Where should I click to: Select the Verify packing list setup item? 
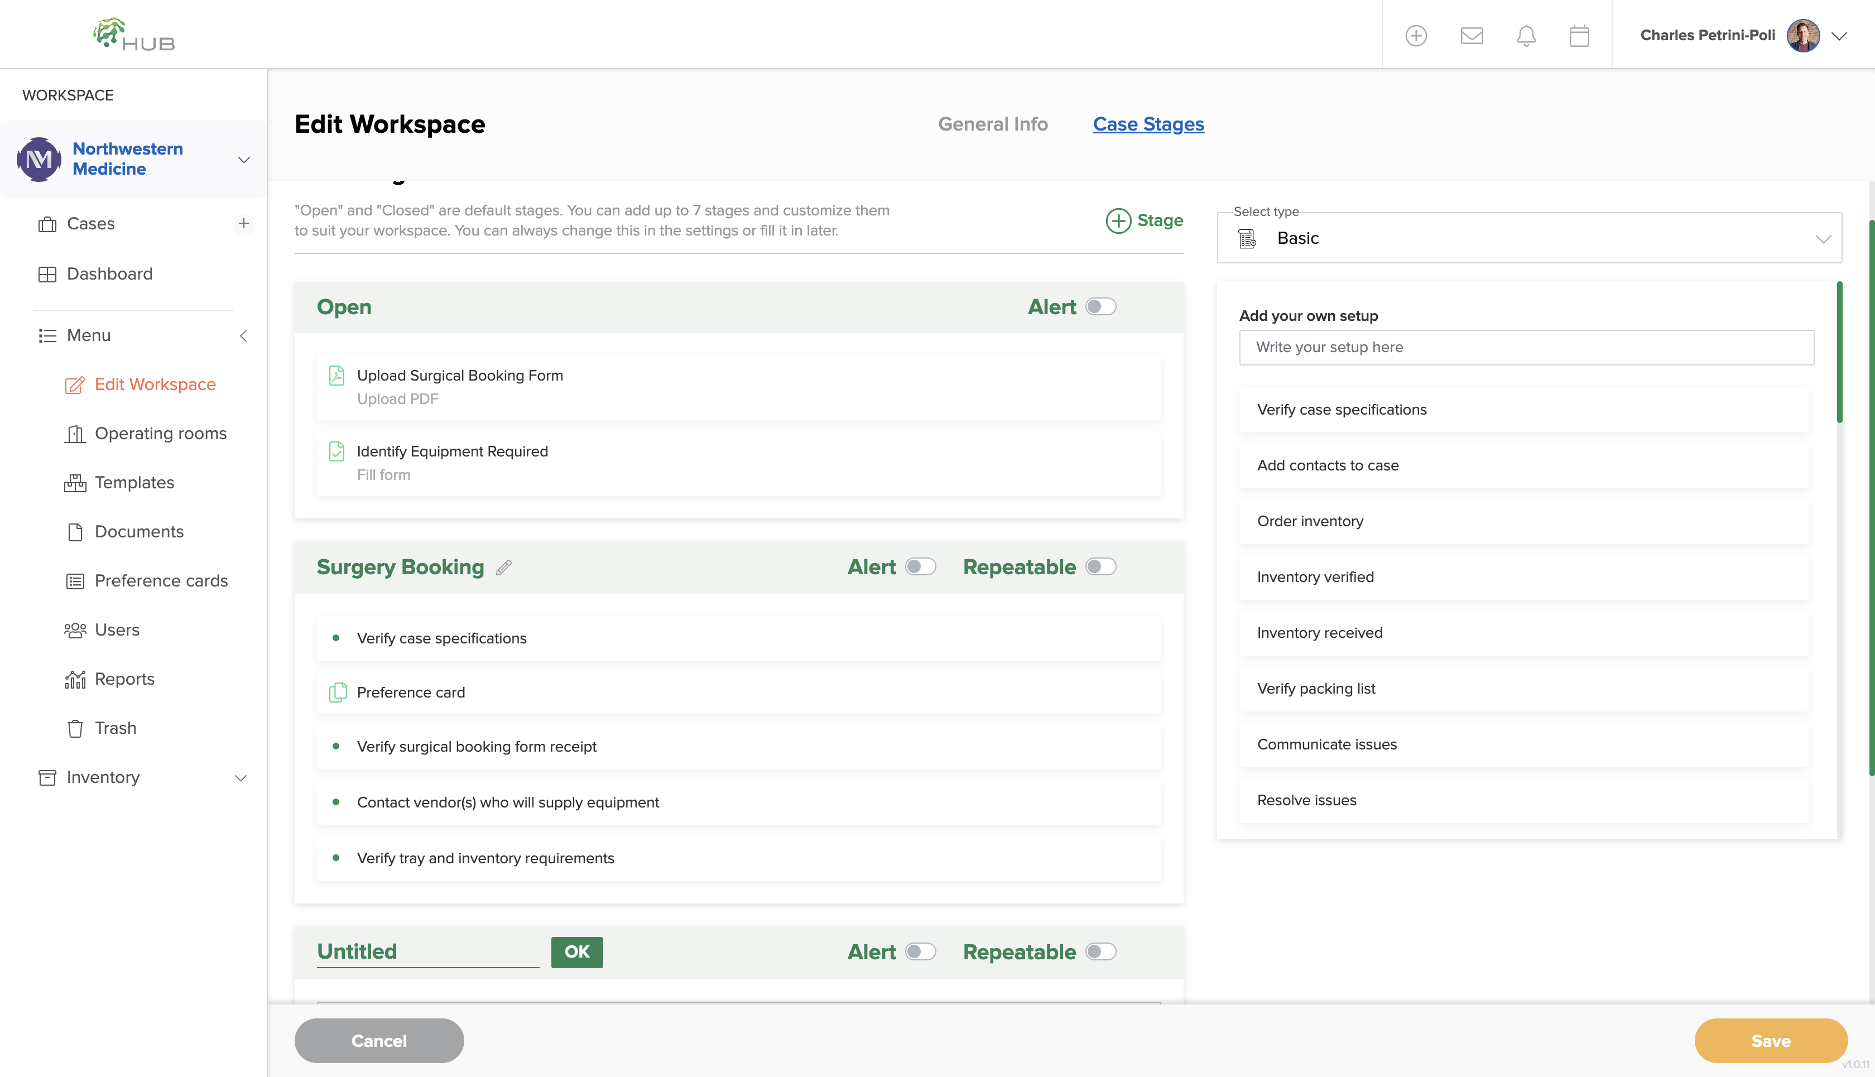pyautogui.click(x=1523, y=688)
